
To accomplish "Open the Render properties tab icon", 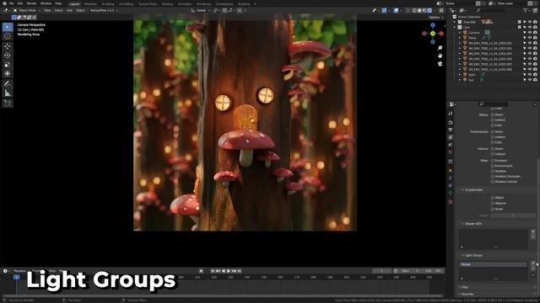I will pyautogui.click(x=451, y=122).
